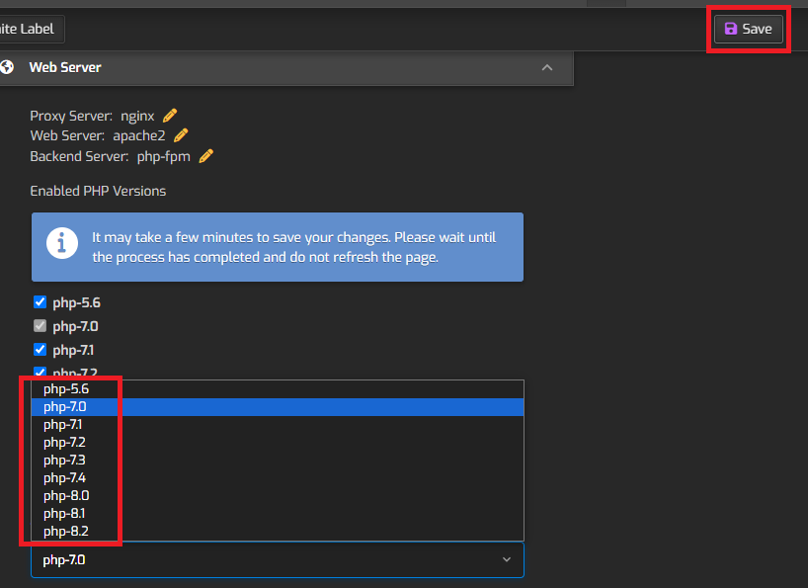Select php-8.1 from the version list
808x588 pixels.
[x=63, y=513]
